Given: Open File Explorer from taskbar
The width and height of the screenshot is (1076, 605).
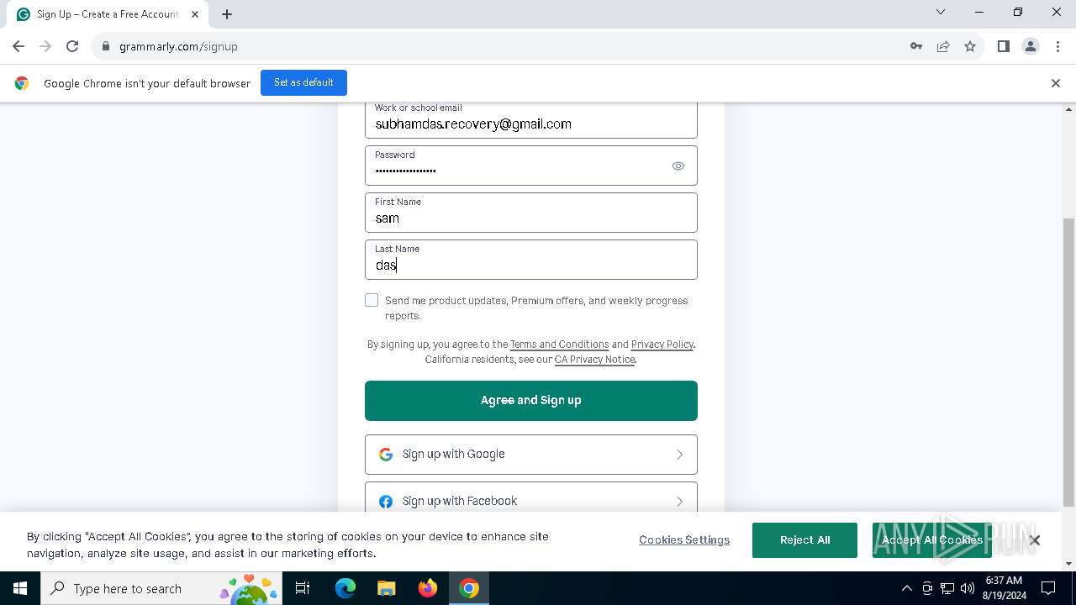Looking at the screenshot, I should coord(386,588).
